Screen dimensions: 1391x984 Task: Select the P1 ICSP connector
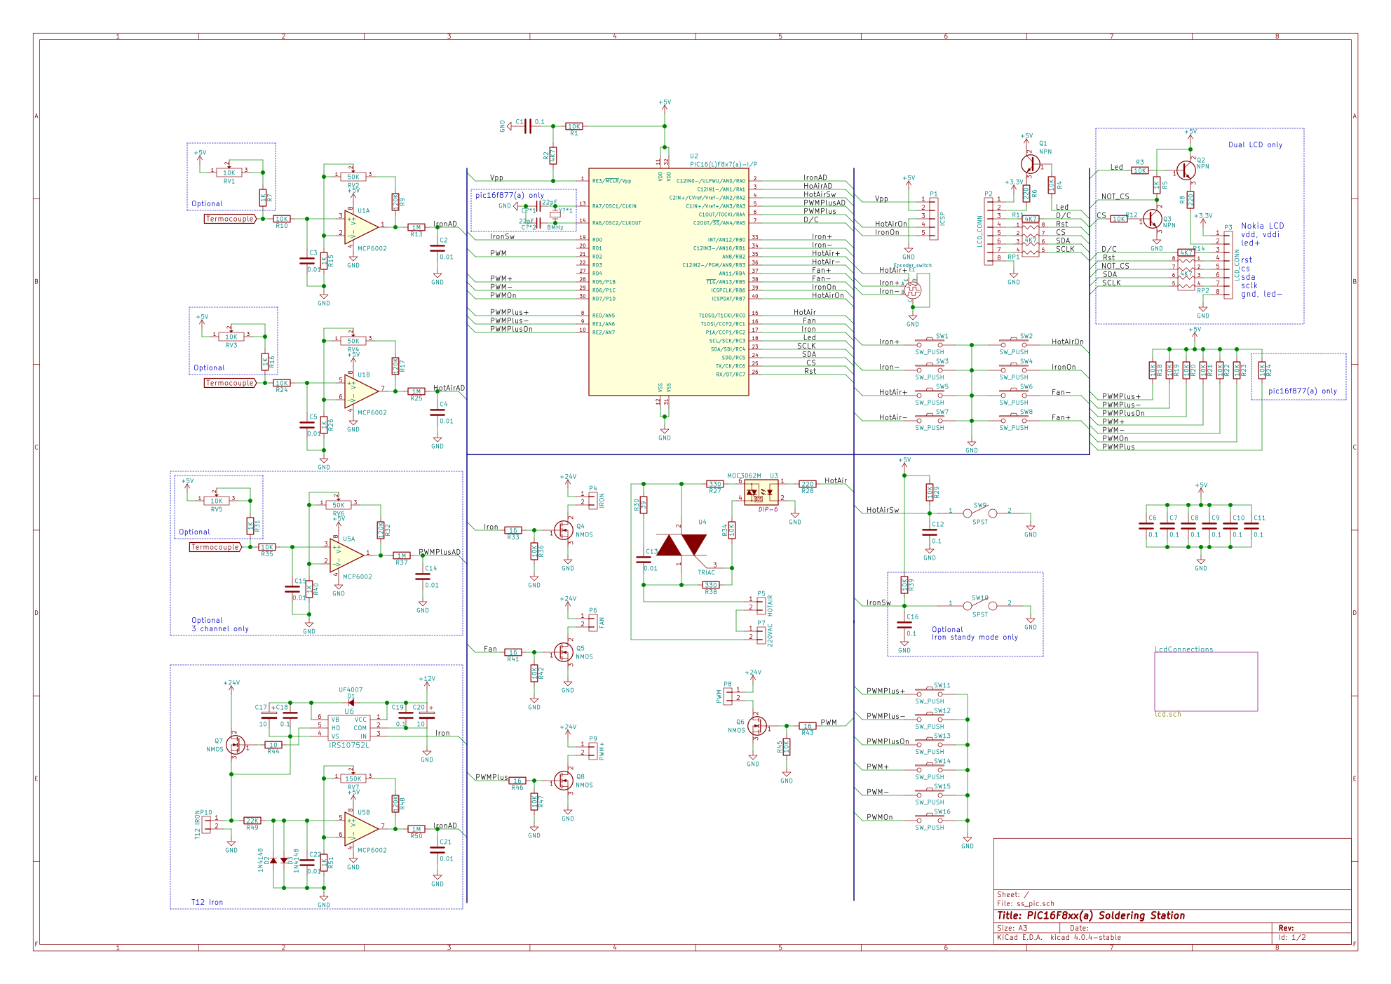(933, 218)
